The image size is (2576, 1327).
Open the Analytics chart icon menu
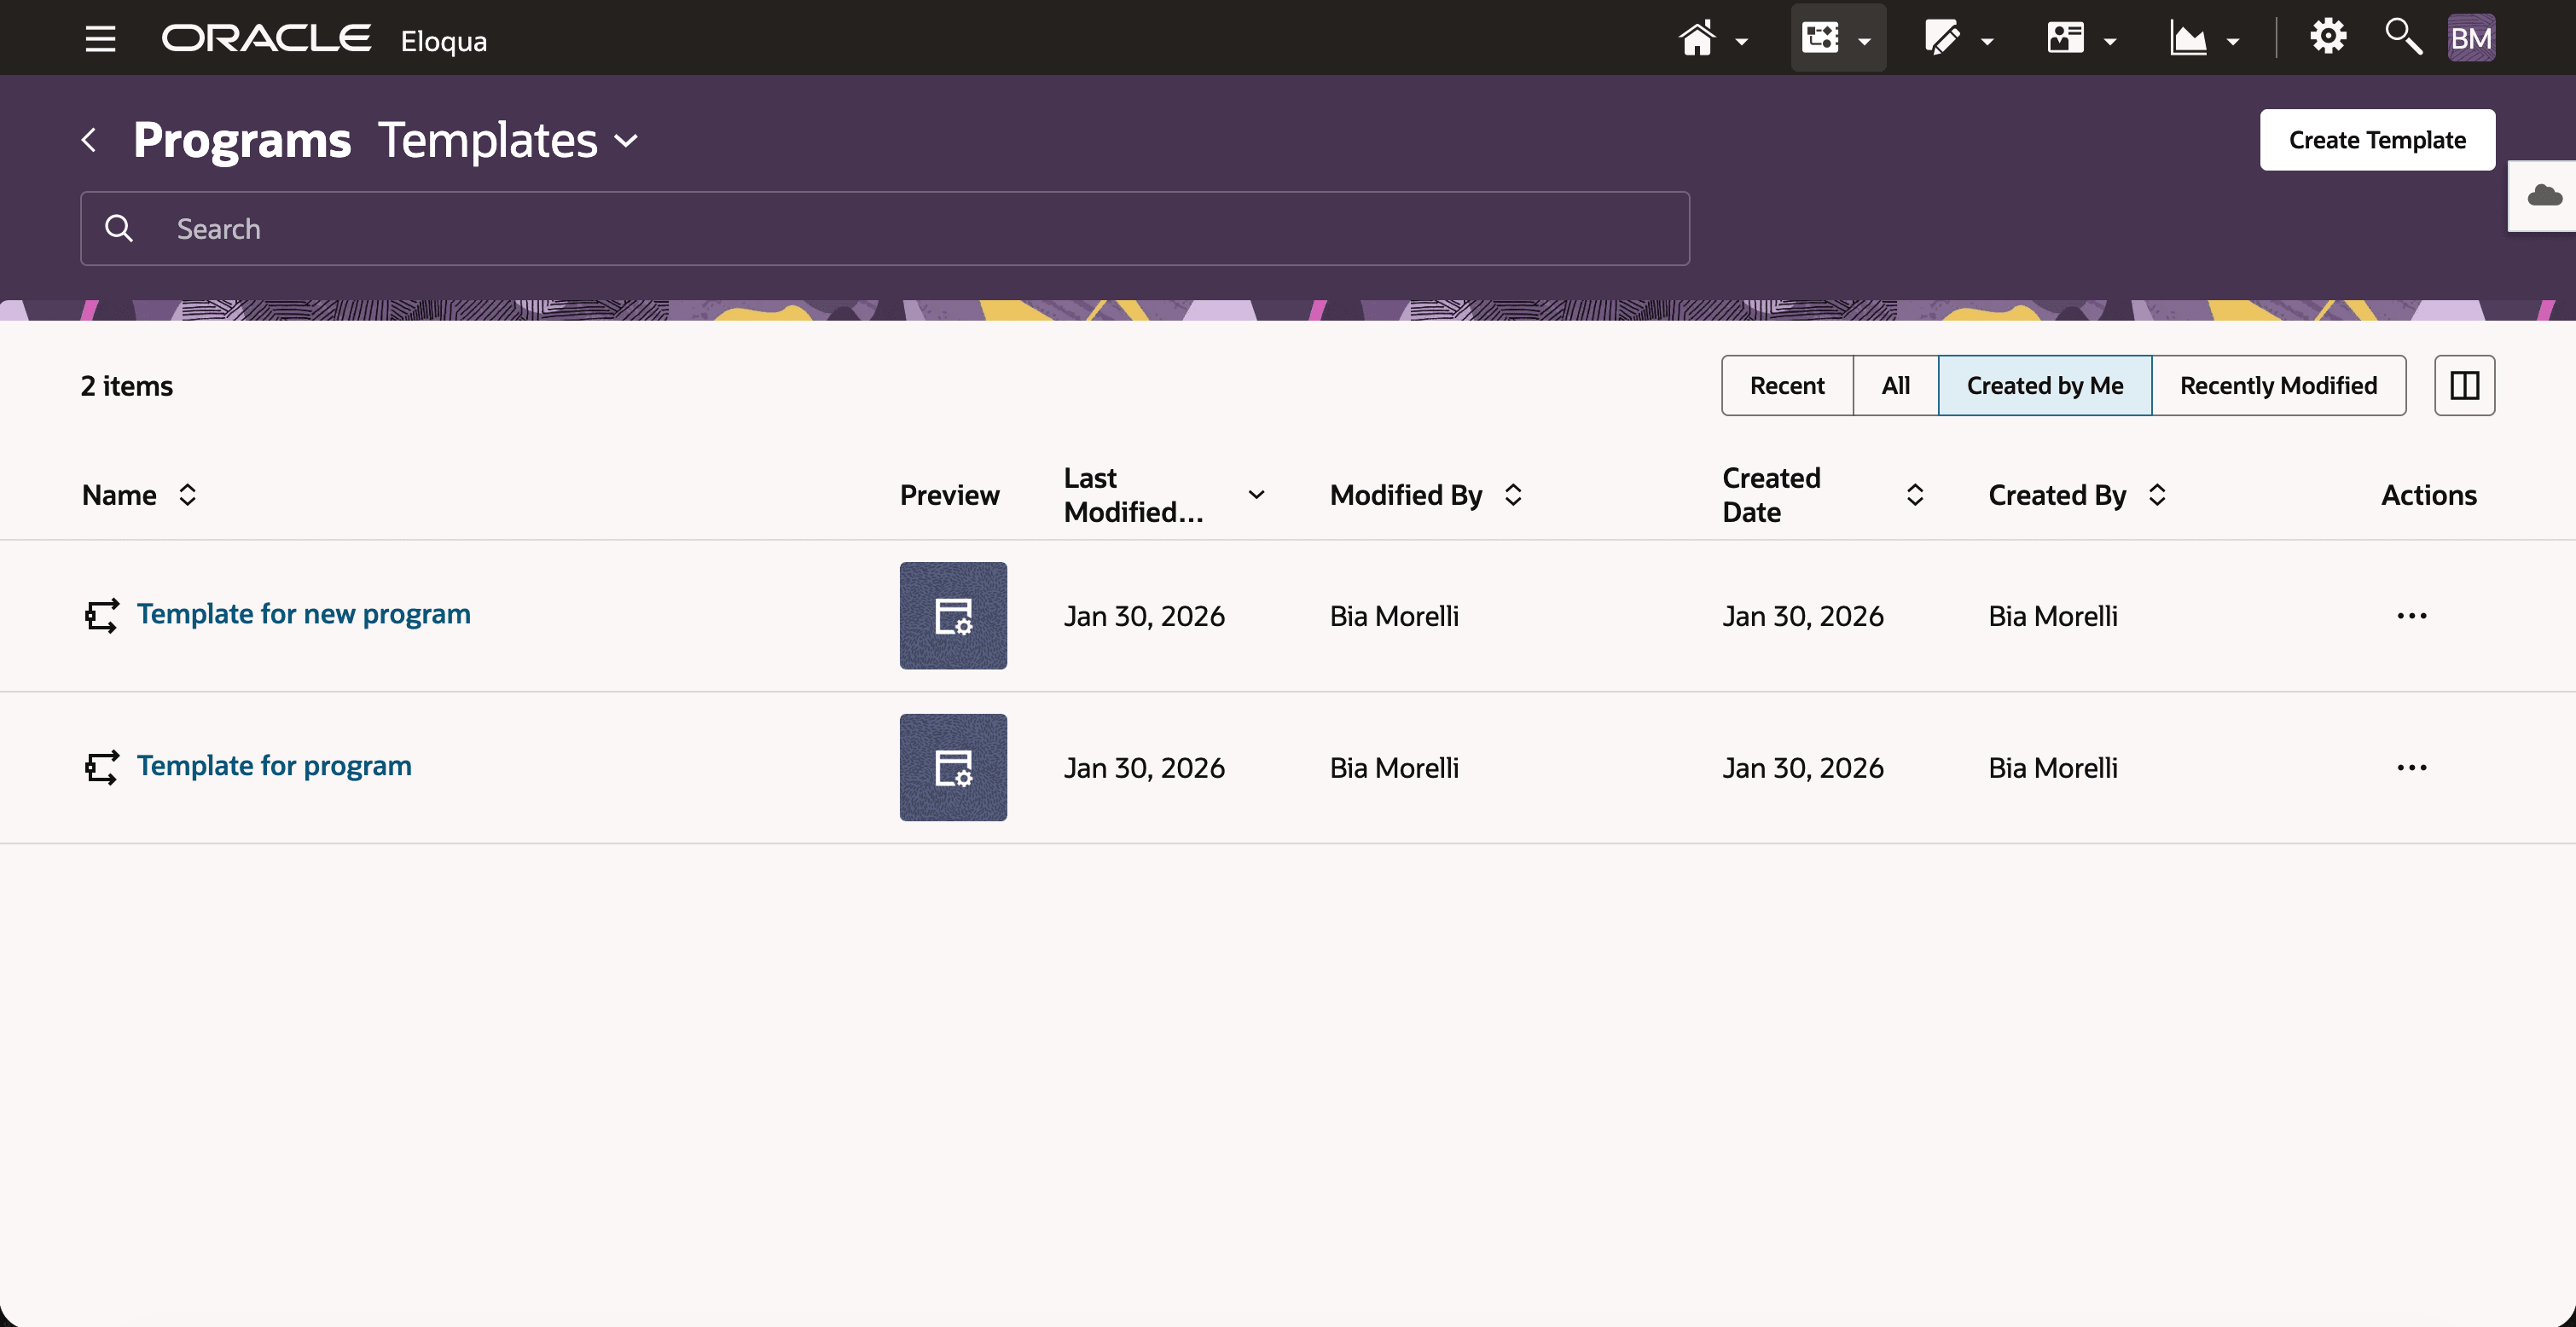click(x=2188, y=39)
